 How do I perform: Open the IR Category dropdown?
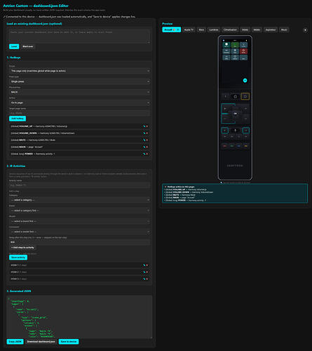click(79, 200)
